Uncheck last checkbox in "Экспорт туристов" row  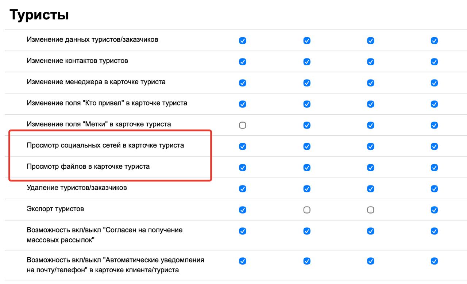[x=434, y=210]
